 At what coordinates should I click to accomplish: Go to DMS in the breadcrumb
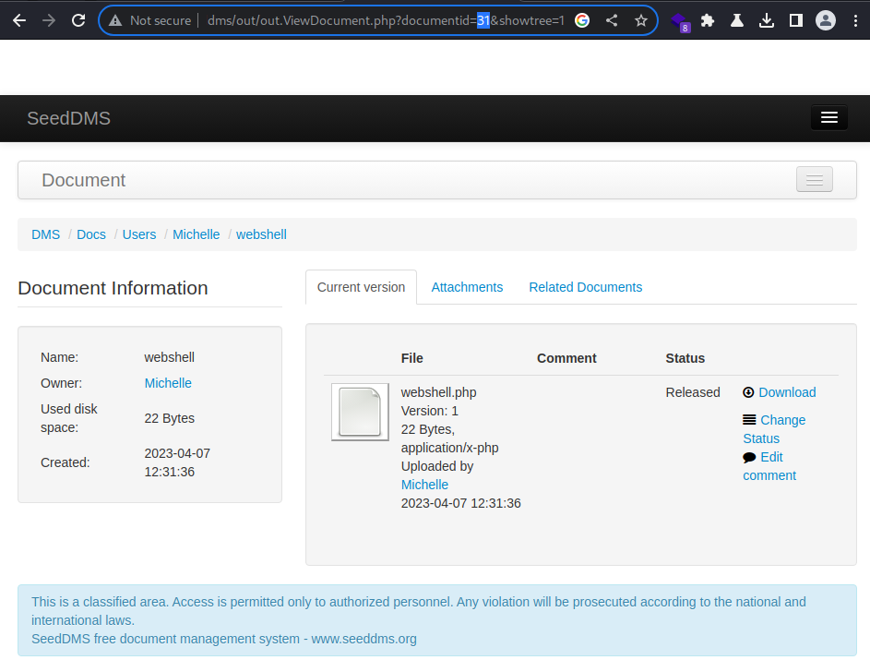tap(45, 234)
